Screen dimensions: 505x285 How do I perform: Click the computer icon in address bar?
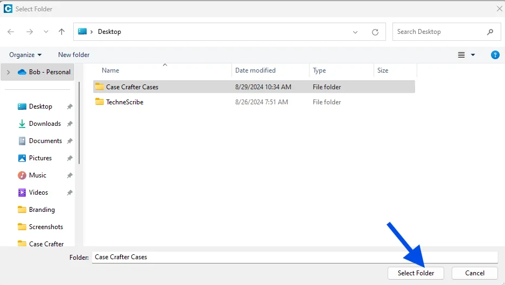82,31
